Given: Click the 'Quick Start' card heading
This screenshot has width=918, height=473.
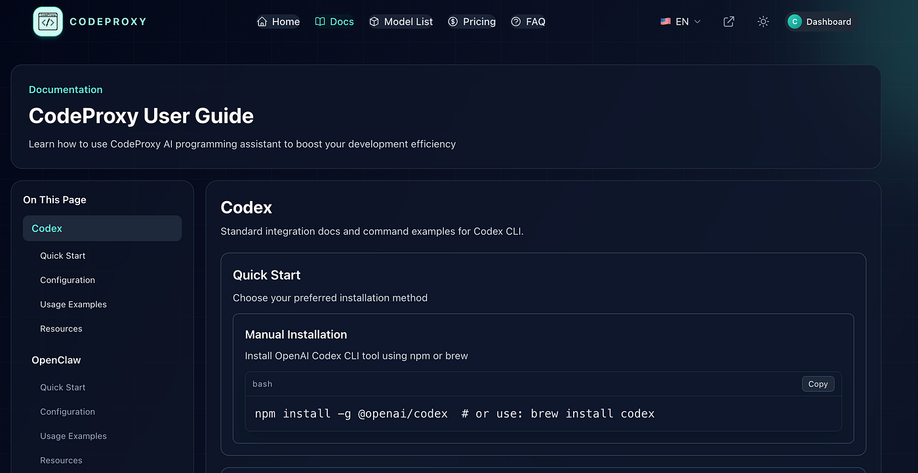Looking at the screenshot, I should (x=267, y=274).
